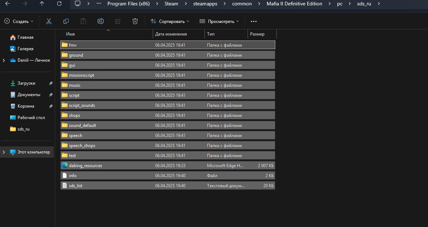
Task: Open Документы in quick access
Action: 29,95
